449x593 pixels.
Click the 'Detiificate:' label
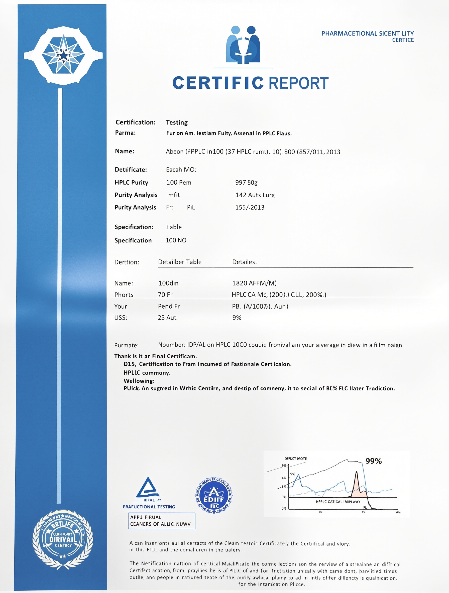[131, 170]
